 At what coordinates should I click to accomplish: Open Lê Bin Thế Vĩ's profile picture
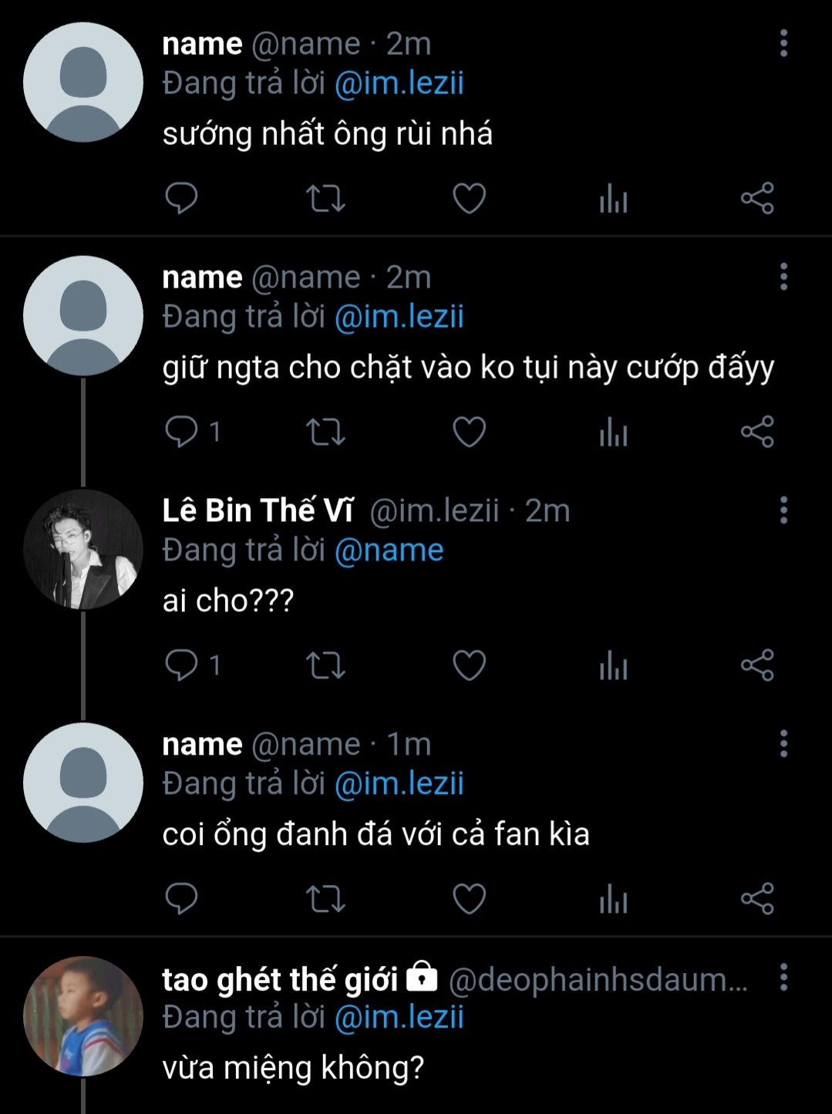[x=83, y=550]
